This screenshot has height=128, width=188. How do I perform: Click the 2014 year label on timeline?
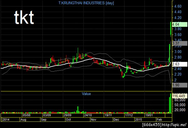pyautogui.click(x=6, y=120)
